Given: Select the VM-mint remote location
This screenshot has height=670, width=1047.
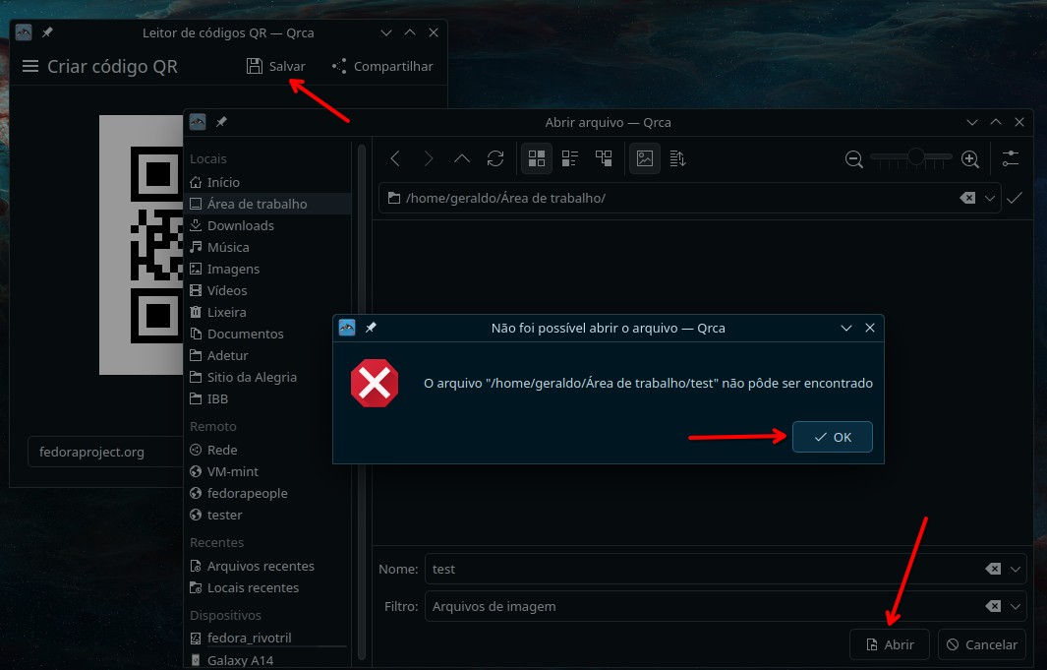Looking at the screenshot, I should pos(267,471).
